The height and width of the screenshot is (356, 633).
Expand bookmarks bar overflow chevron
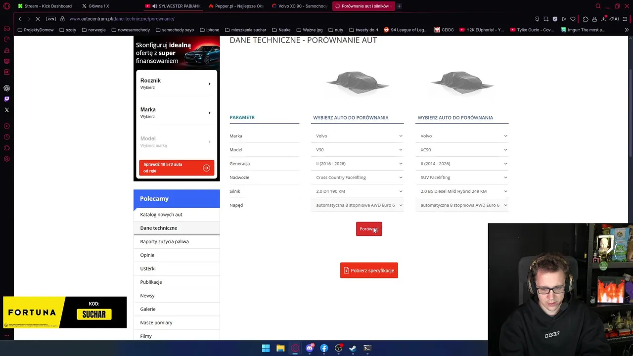(x=627, y=30)
